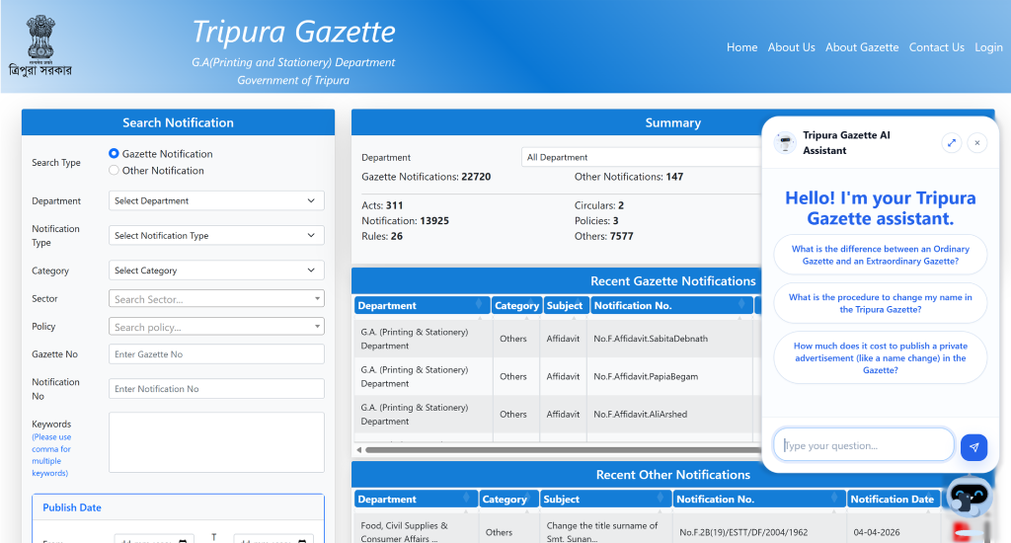This screenshot has height=543, width=1011.
Task: Click the Type your question chat input
Action: pyautogui.click(x=863, y=445)
